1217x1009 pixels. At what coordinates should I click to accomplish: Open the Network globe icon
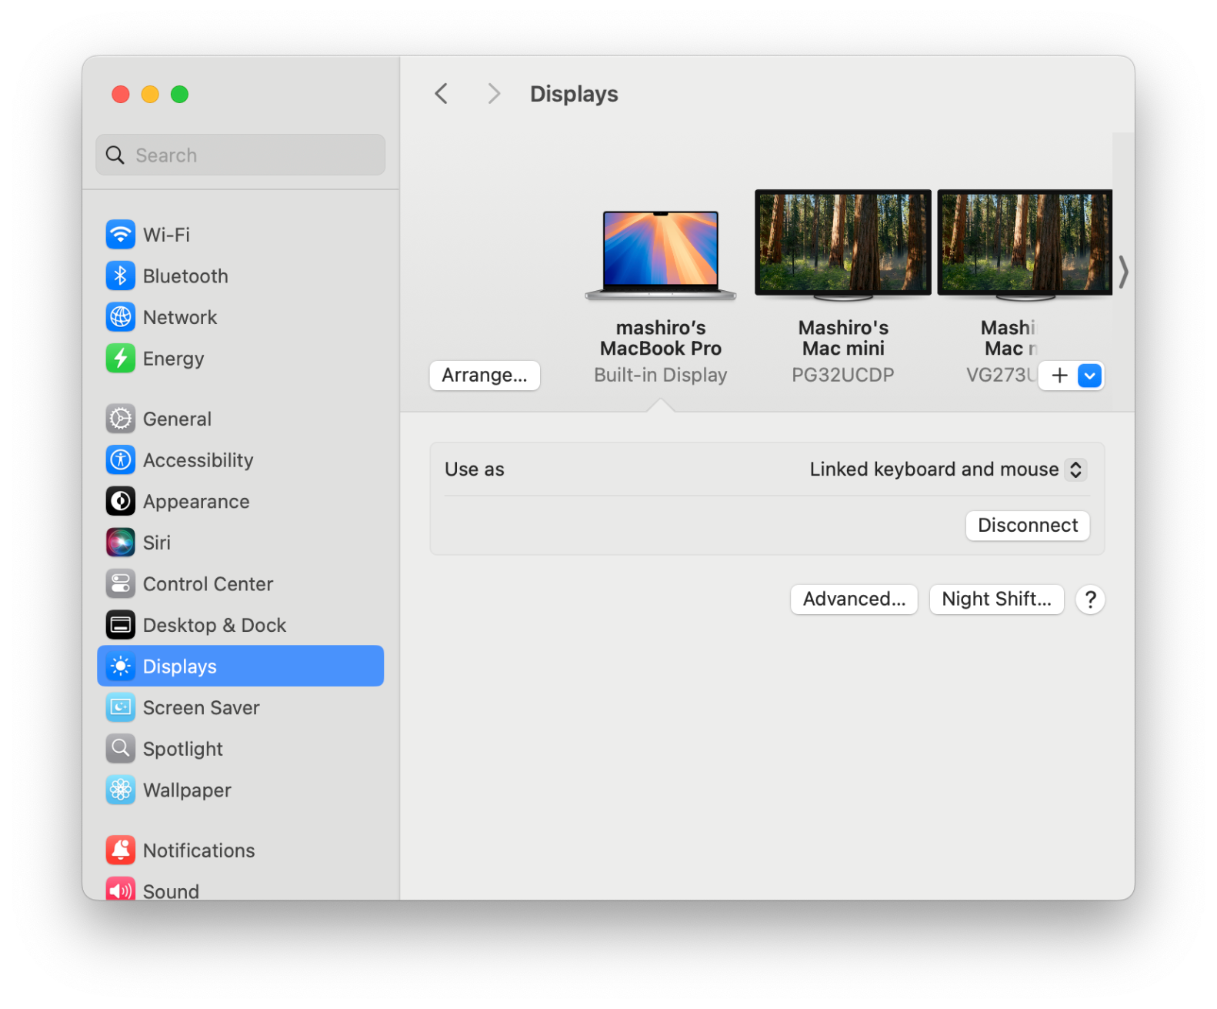120,317
